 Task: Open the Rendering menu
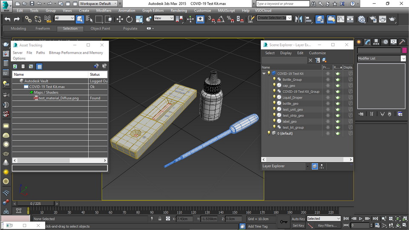coord(179,10)
